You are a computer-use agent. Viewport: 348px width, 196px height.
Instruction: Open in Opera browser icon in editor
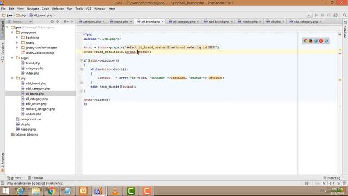pos(321,41)
